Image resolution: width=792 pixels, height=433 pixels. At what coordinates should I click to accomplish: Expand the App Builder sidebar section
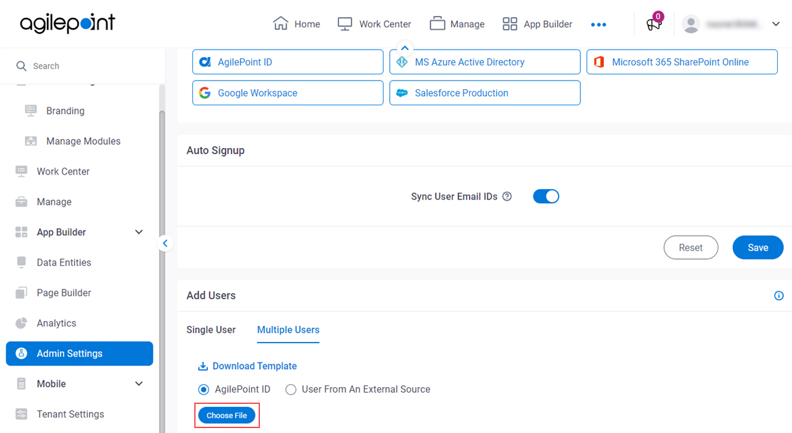point(139,232)
